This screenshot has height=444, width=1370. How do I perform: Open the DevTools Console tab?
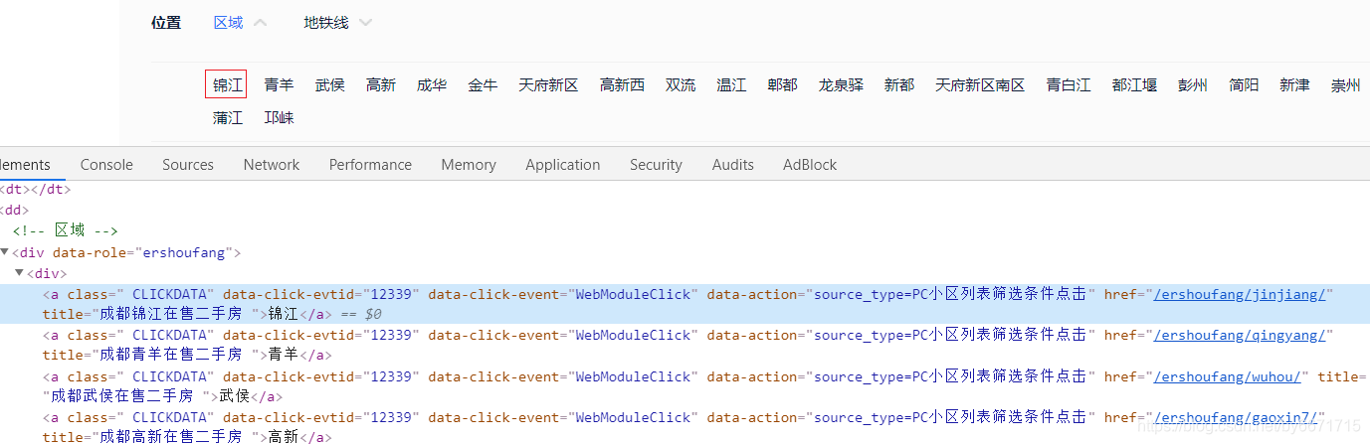point(106,165)
